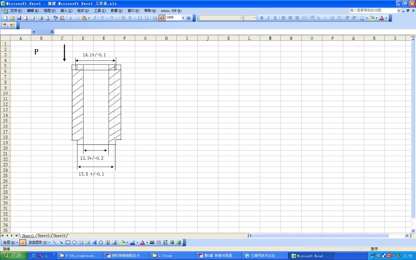
Task: Open Print Preview from the toolbar
Action: [x=47, y=18]
